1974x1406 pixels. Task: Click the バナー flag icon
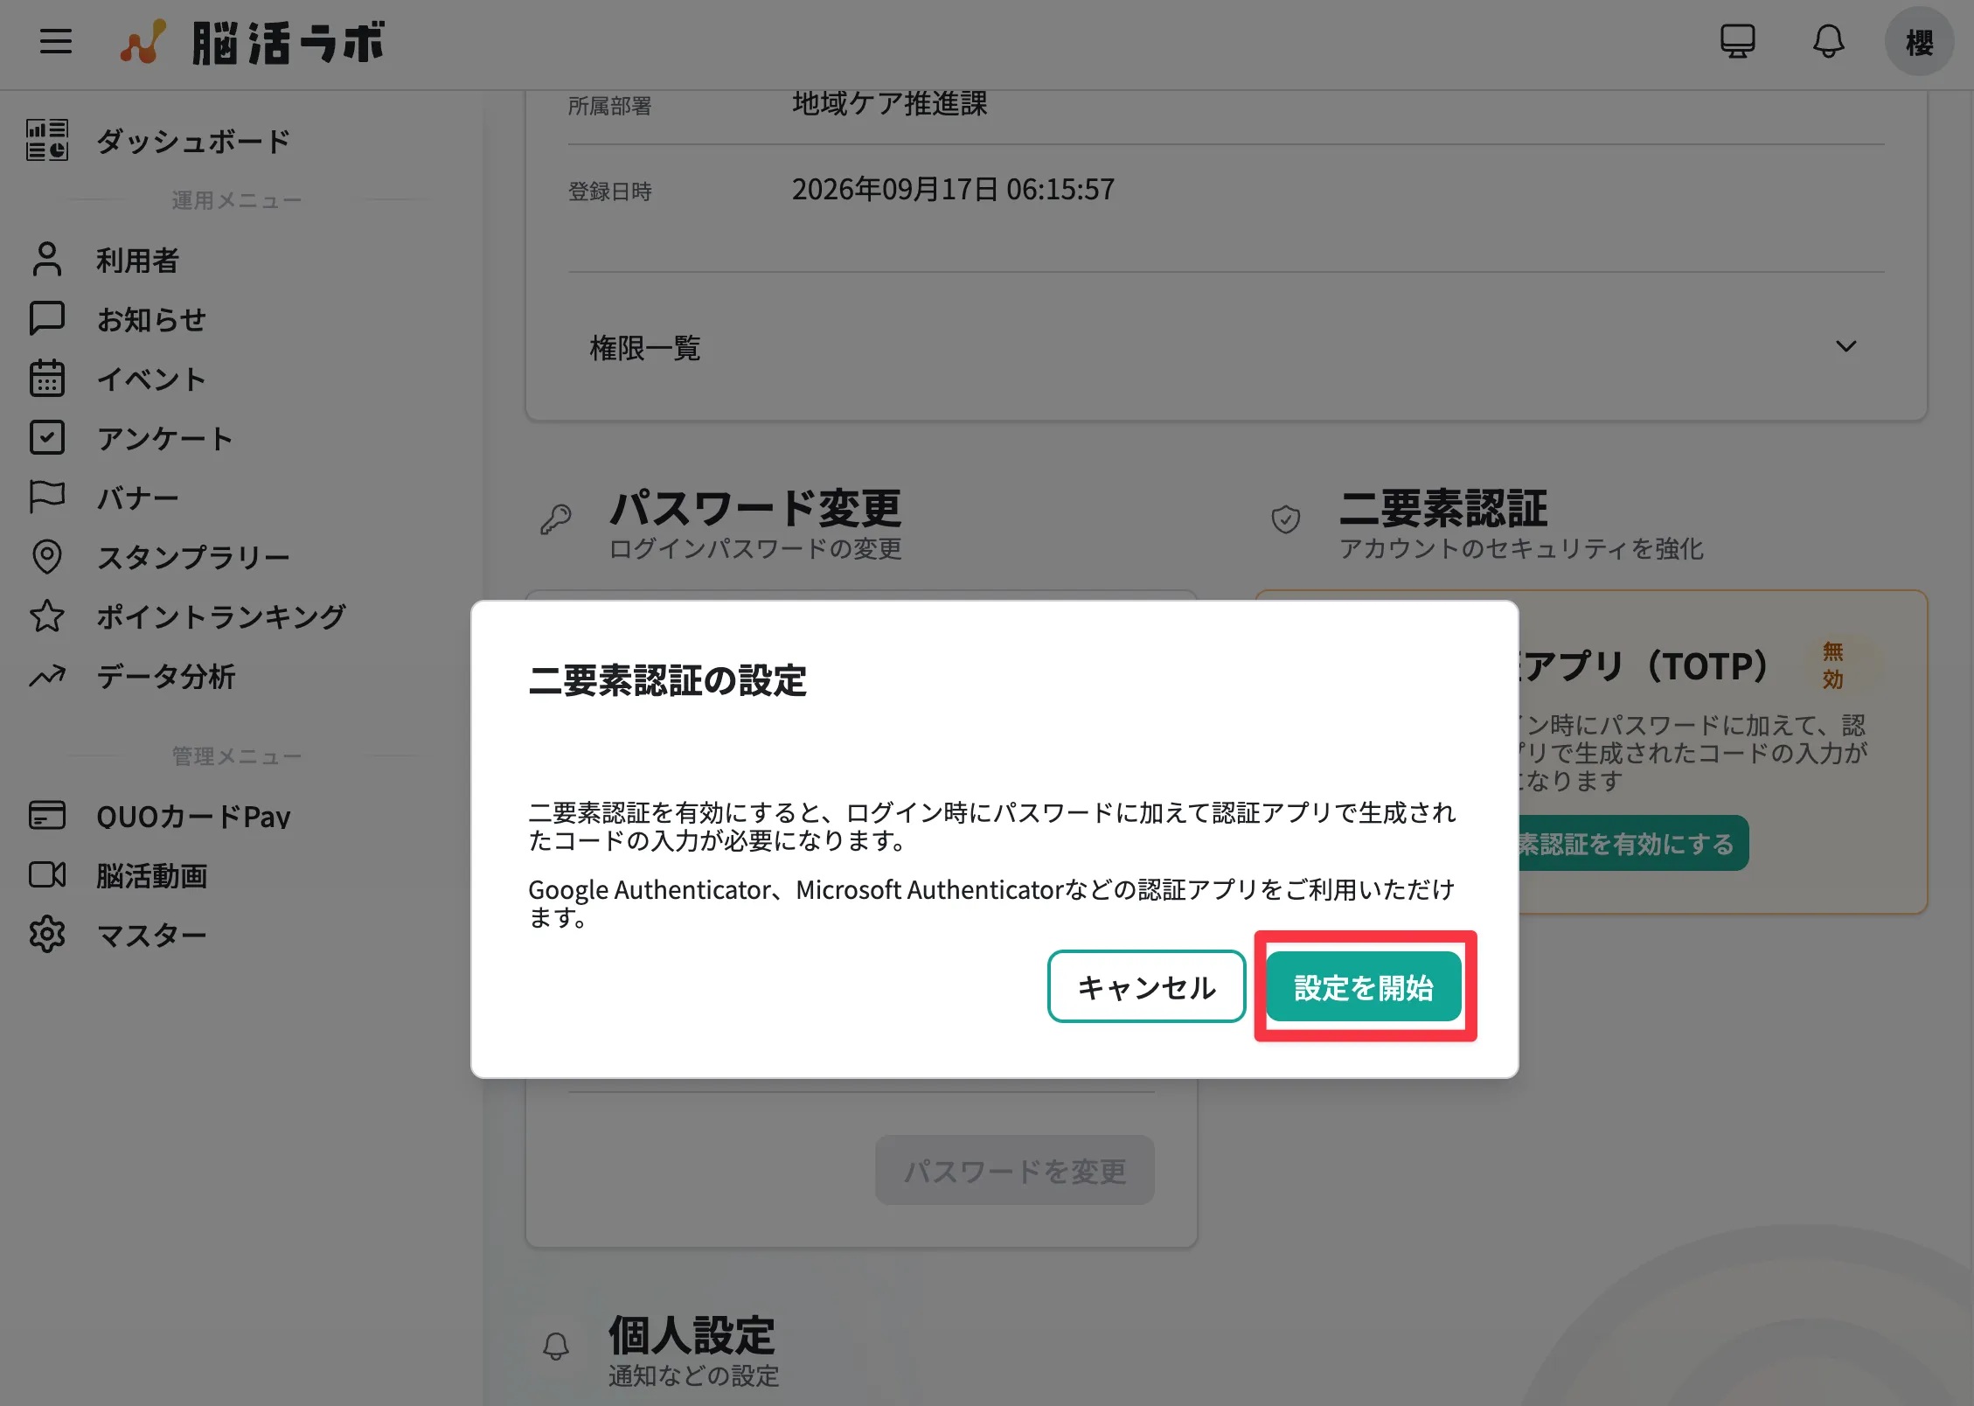[x=47, y=498]
